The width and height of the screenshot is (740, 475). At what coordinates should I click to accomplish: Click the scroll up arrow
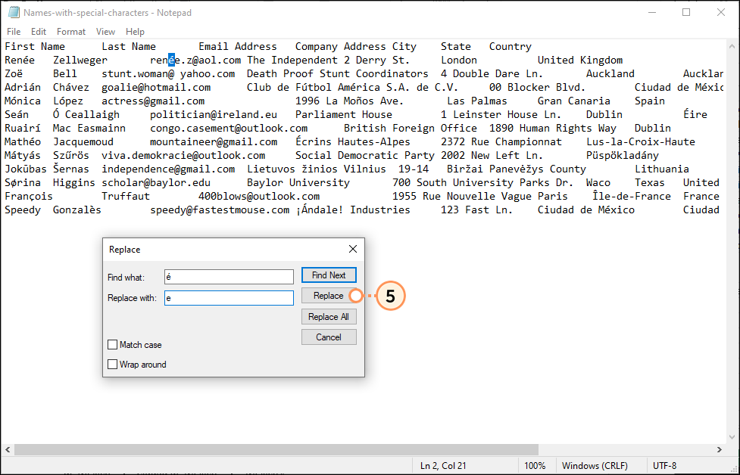pyautogui.click(x=732, y=46)
